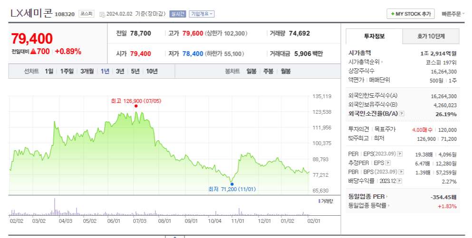The width and height of the screenshot is (472, 238).
Task: Show the 3년 line chart
Action: 120,72
